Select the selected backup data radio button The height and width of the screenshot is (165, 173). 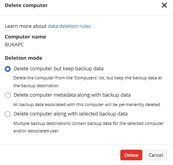(x=7, y=114)
